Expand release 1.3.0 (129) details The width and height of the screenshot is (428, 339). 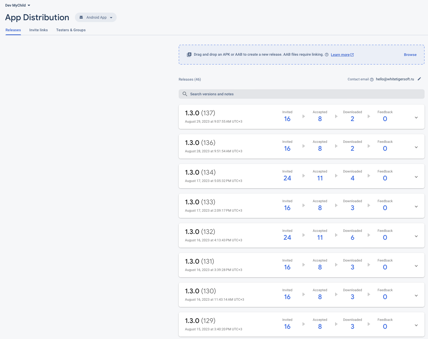point(416,325)
